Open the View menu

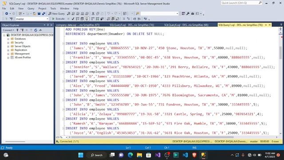click(x=21, y=8)
